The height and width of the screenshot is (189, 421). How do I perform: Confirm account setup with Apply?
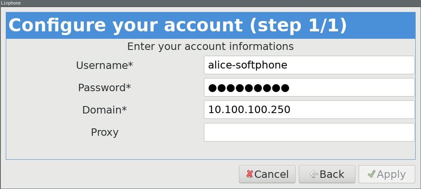(387, 174)
